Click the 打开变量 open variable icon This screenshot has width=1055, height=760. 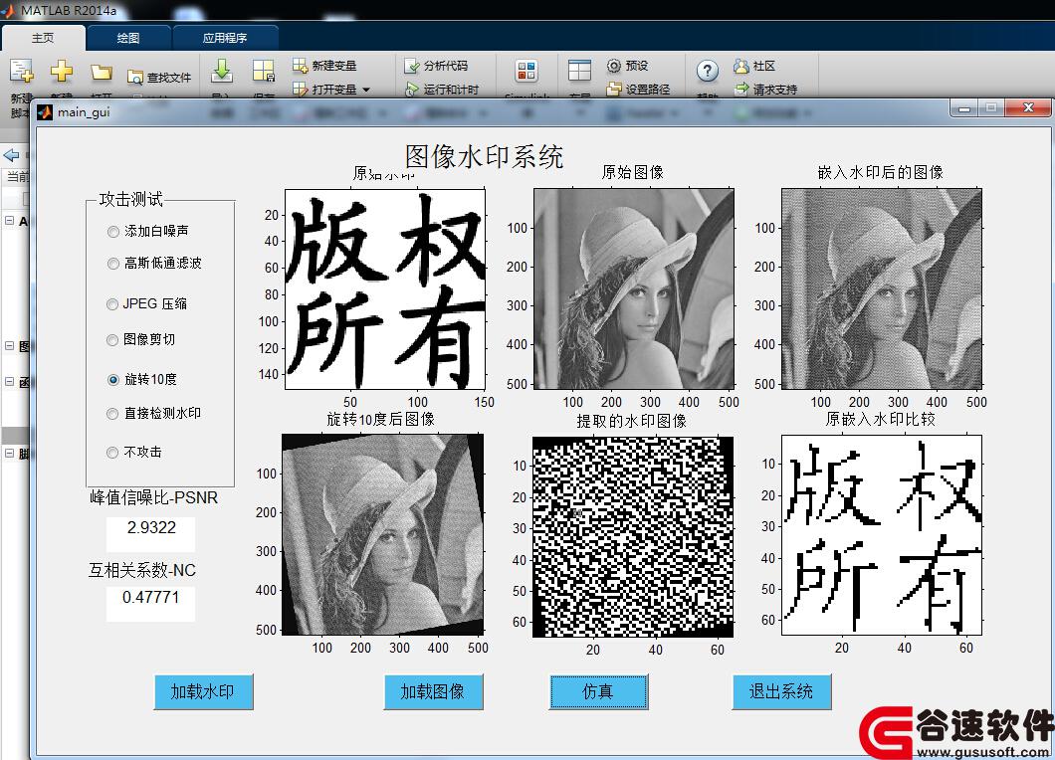click(301, 89)
